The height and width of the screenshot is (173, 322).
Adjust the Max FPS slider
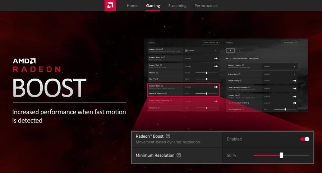click(x=206, y=79)
